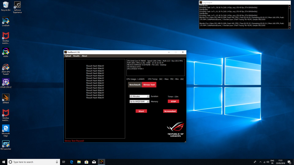The height and width of the screenshot is (165, 294).
Task: Open the Windows Start menu
Action: point(4,162)
